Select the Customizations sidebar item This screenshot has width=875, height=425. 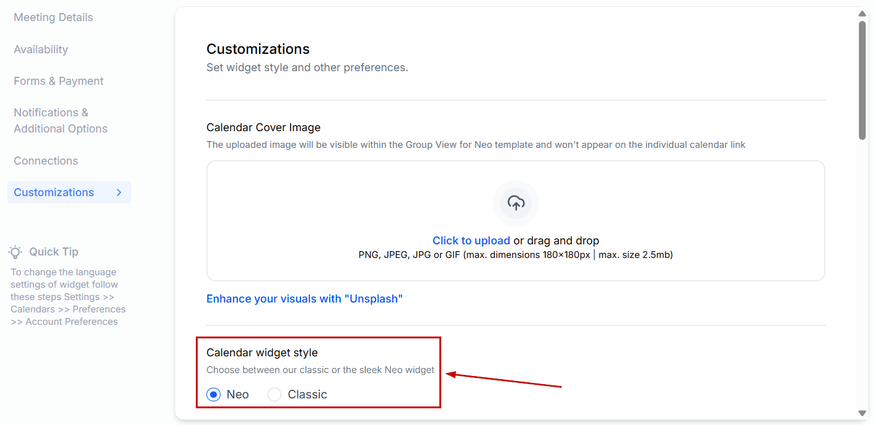tap(54, 192)
